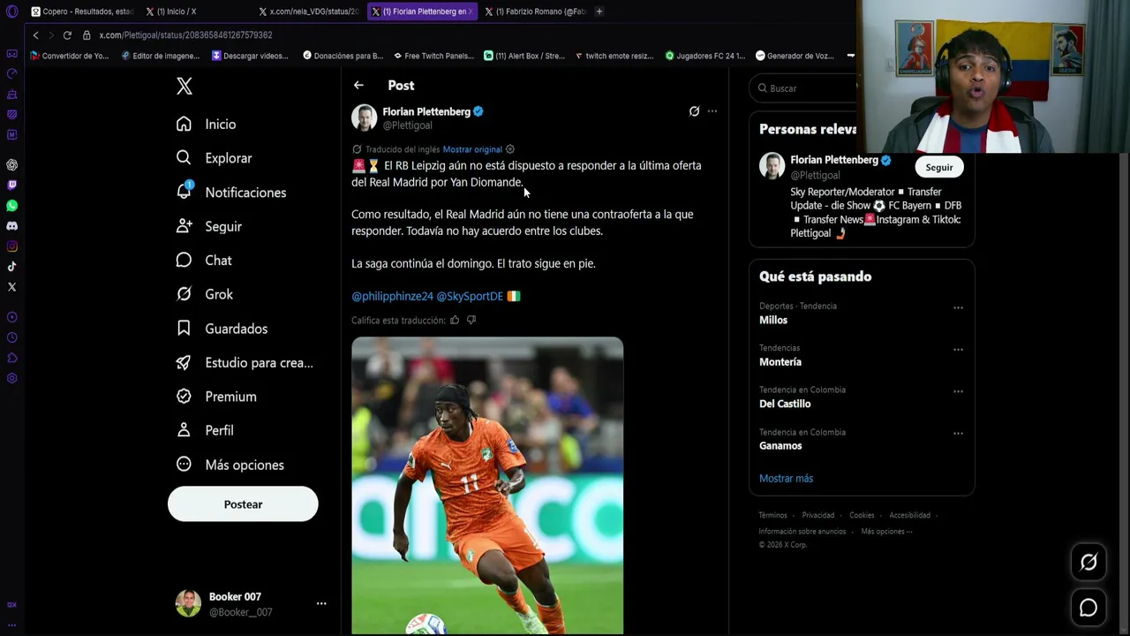Click 'Mostrar original' link

pos(472,149)
